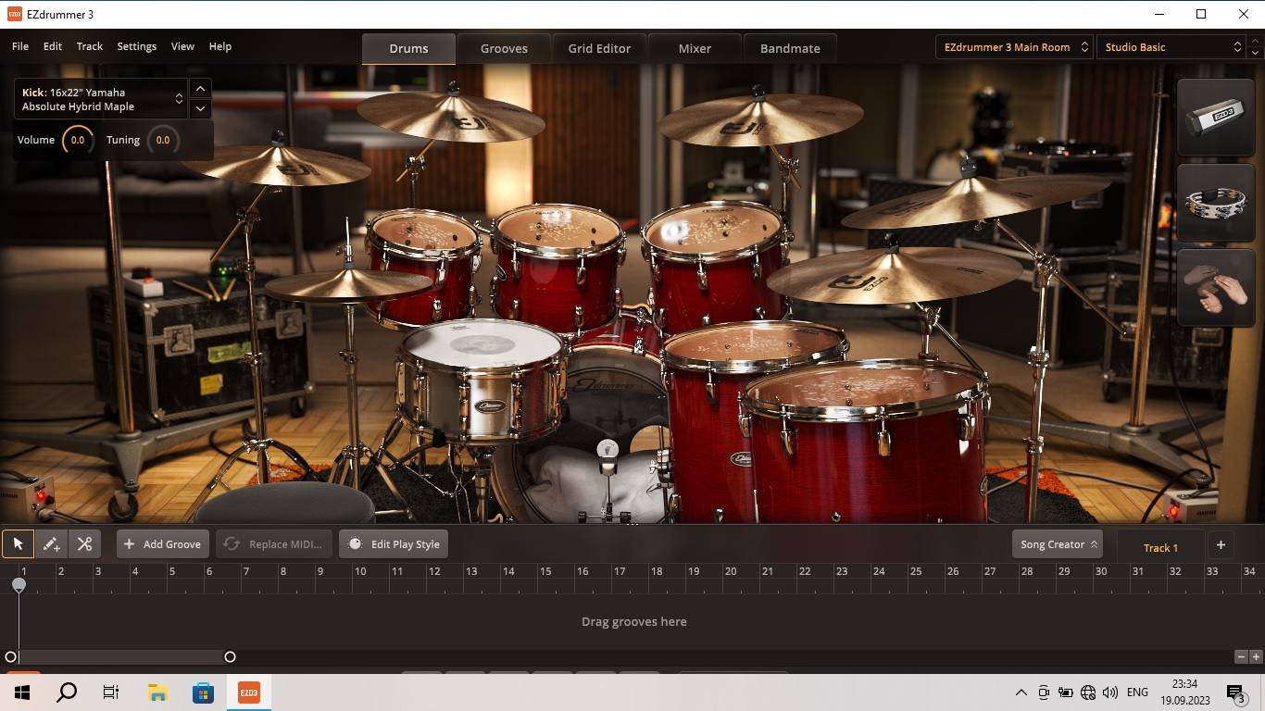Select the arrow selection tool
Image resolution: width=1265 pixels, height=711 pixels.
(18, 544)
